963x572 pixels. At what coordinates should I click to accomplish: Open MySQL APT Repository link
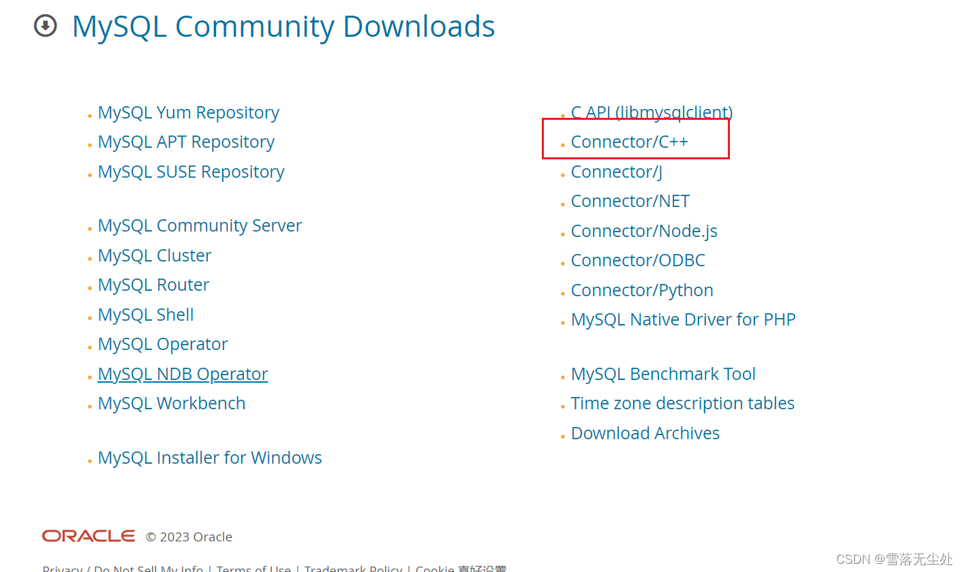[x=186, y=142]
